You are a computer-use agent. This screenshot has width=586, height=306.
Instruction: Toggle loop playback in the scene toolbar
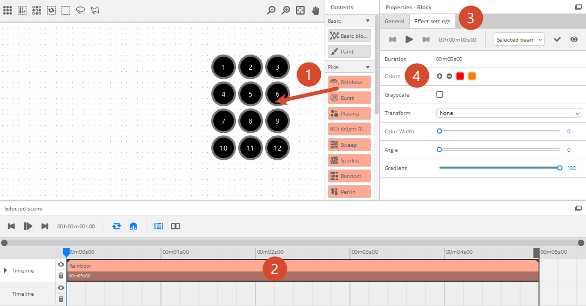tap(117, 226)
